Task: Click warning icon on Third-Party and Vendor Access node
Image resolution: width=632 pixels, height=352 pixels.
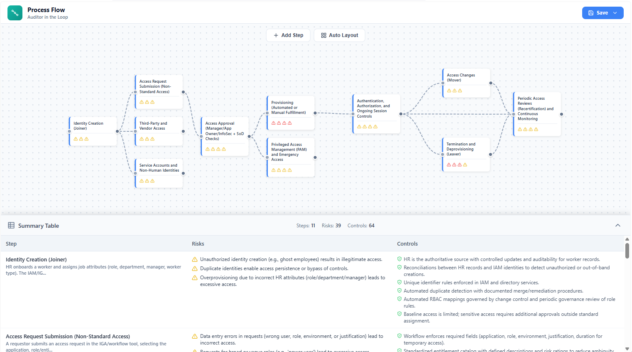Action: point(141,139)
